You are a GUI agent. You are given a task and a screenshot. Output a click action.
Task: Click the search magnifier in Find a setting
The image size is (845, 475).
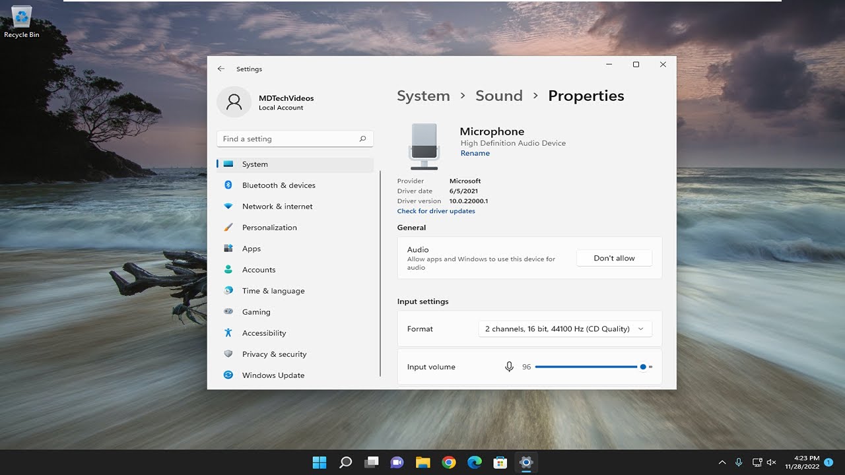pos(362,139)
